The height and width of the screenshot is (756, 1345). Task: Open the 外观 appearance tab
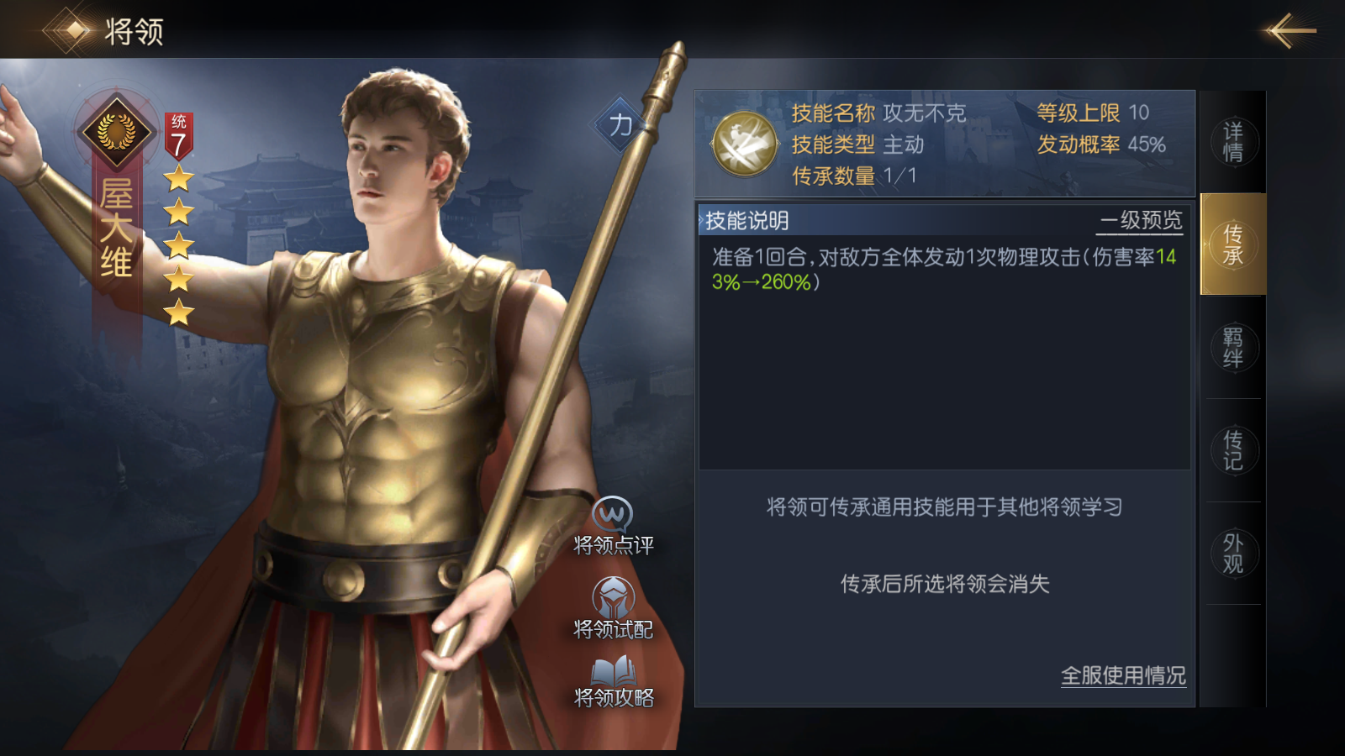point(1232,553)
